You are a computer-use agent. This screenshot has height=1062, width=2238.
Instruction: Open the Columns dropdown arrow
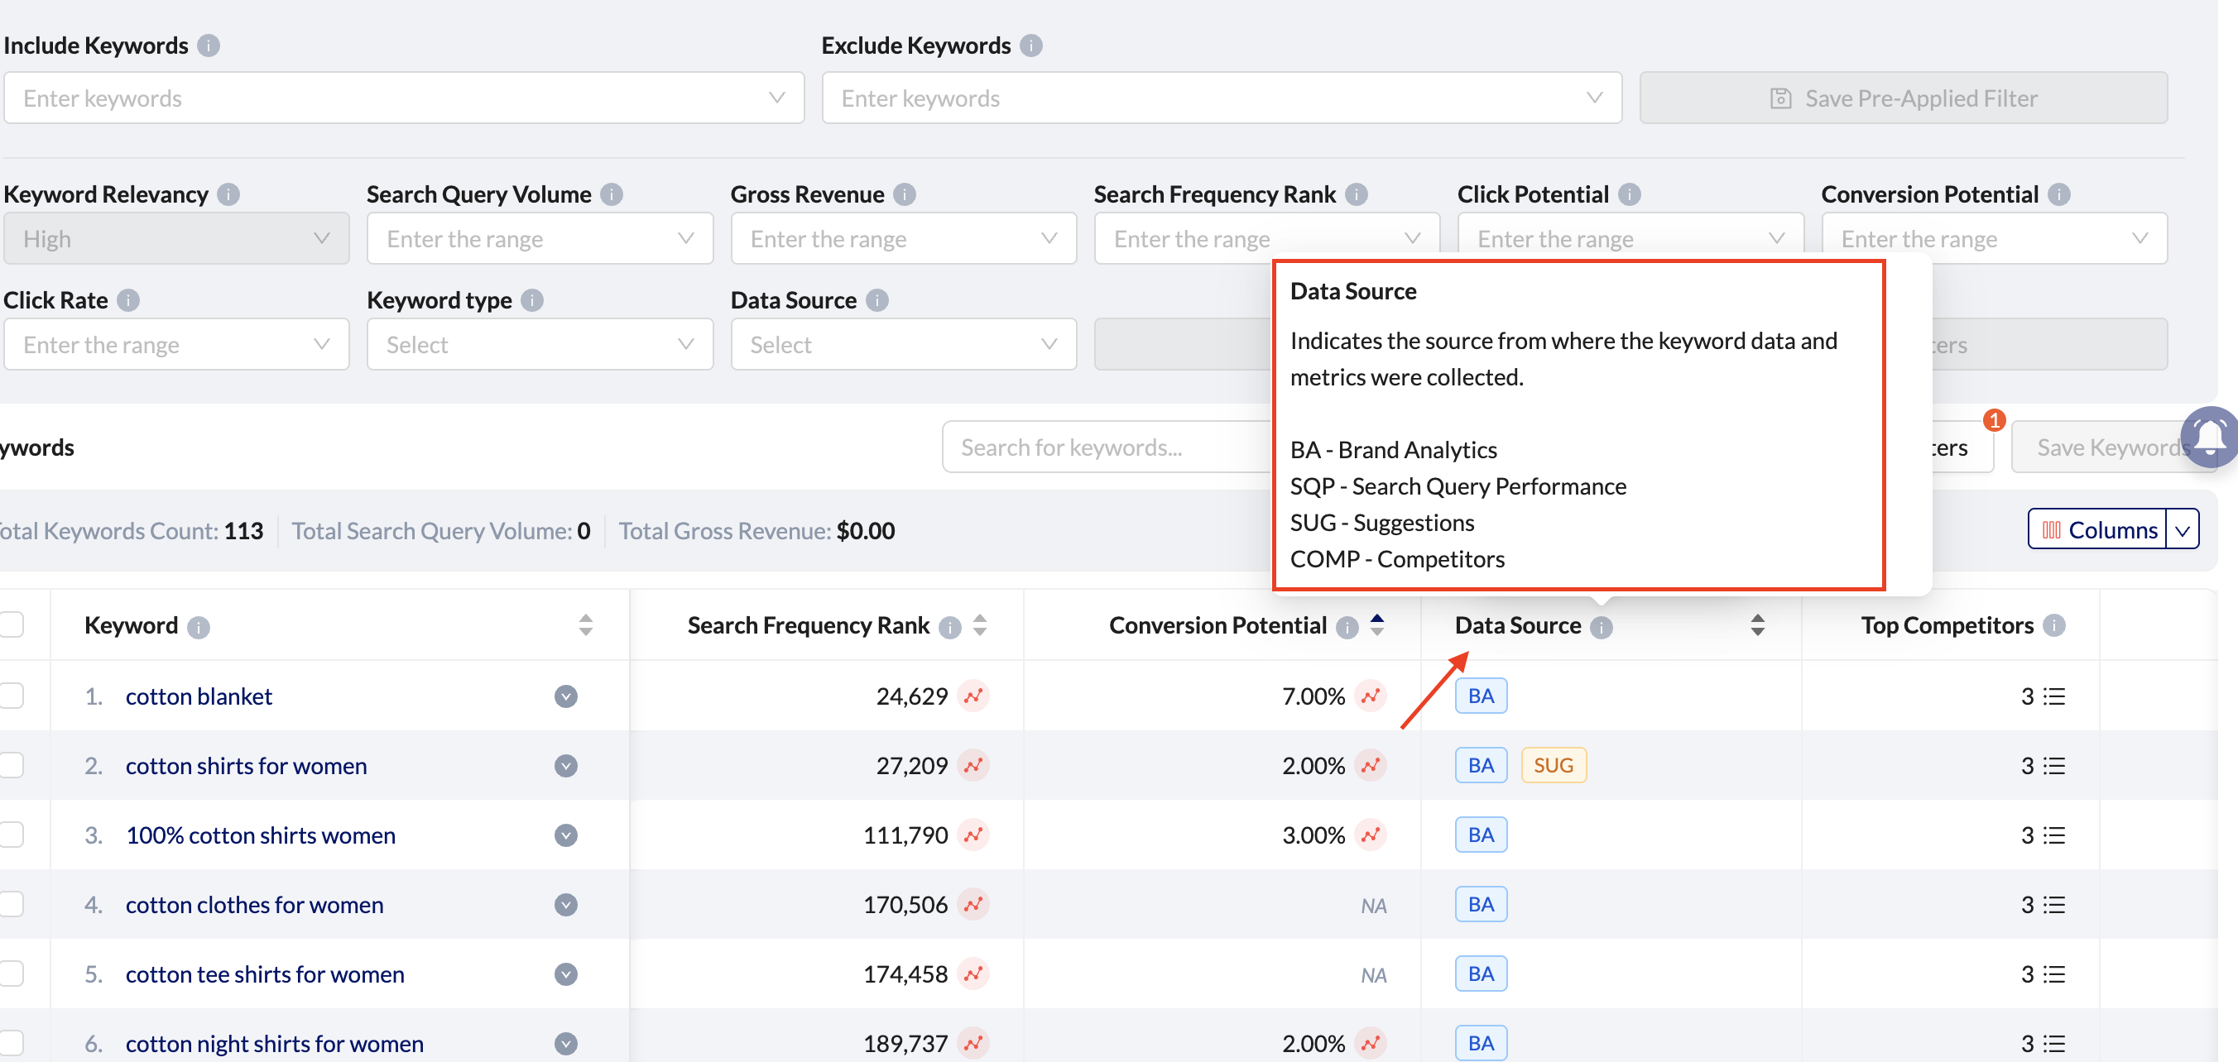coord(2183,529)
